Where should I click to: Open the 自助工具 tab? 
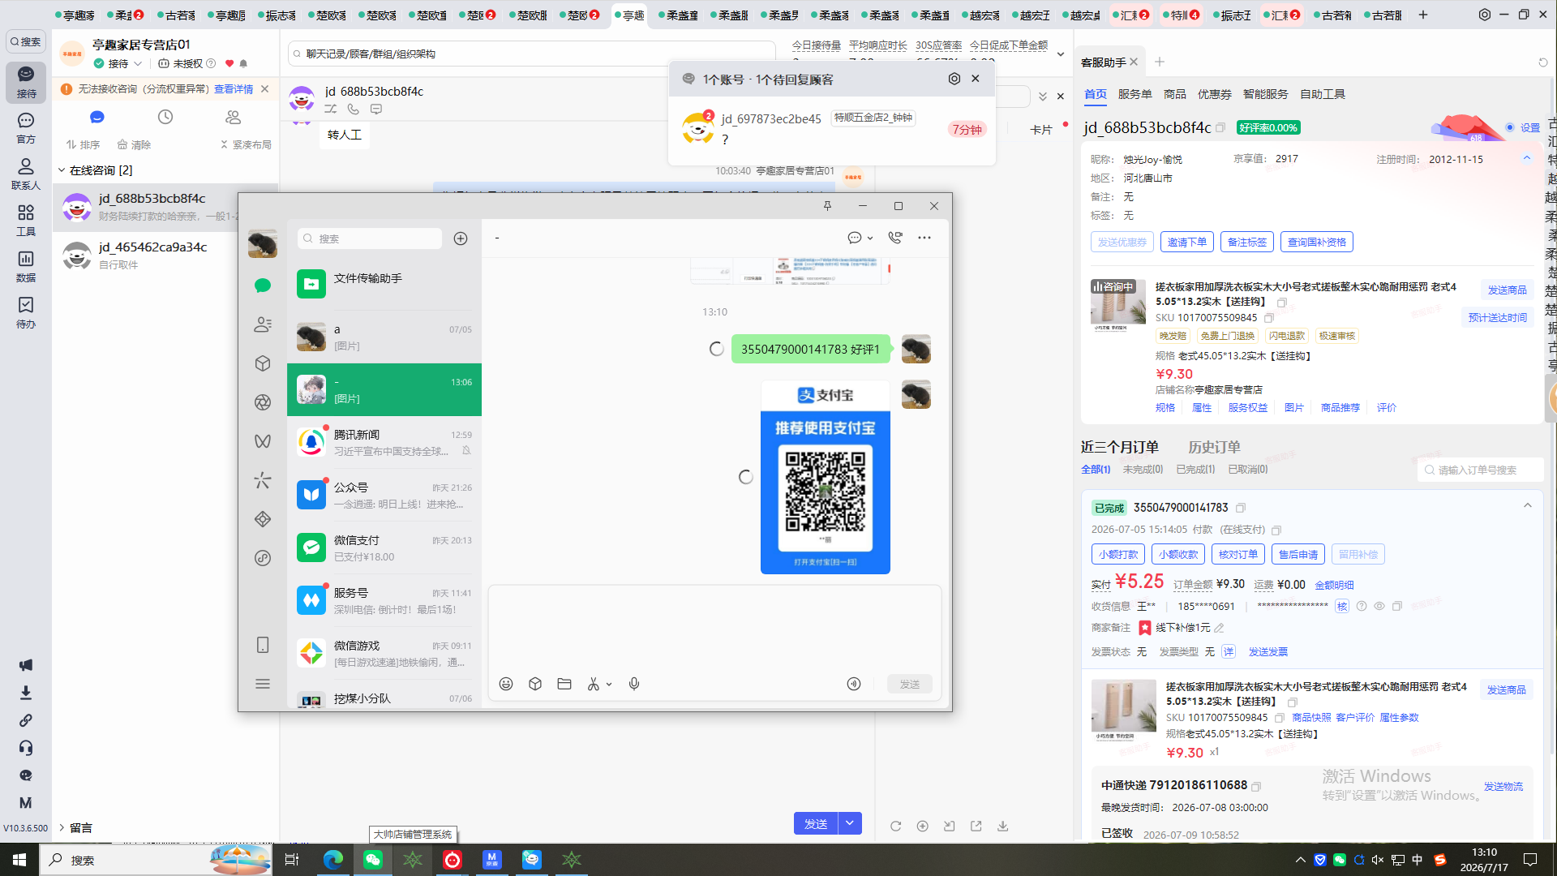point(1323,95)
